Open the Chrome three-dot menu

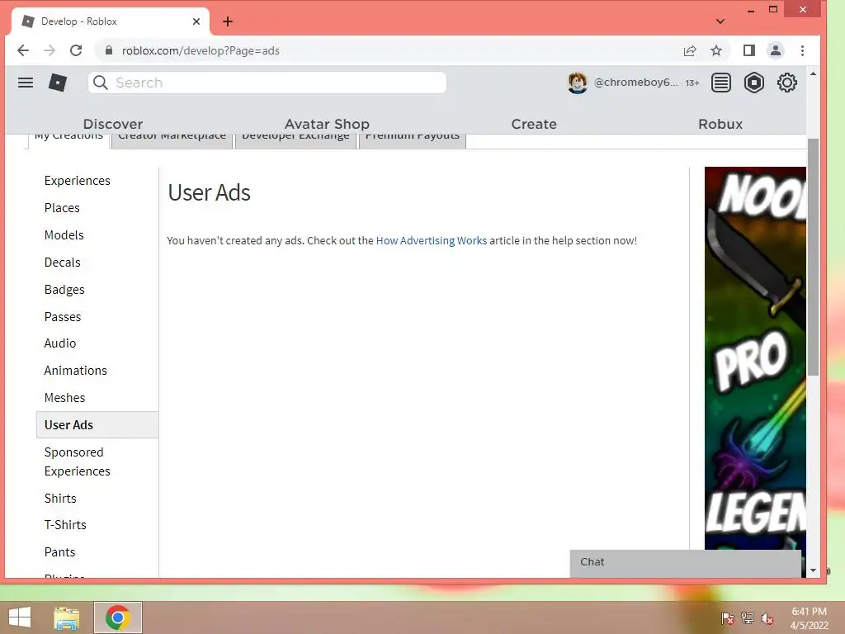pos(802,50)
